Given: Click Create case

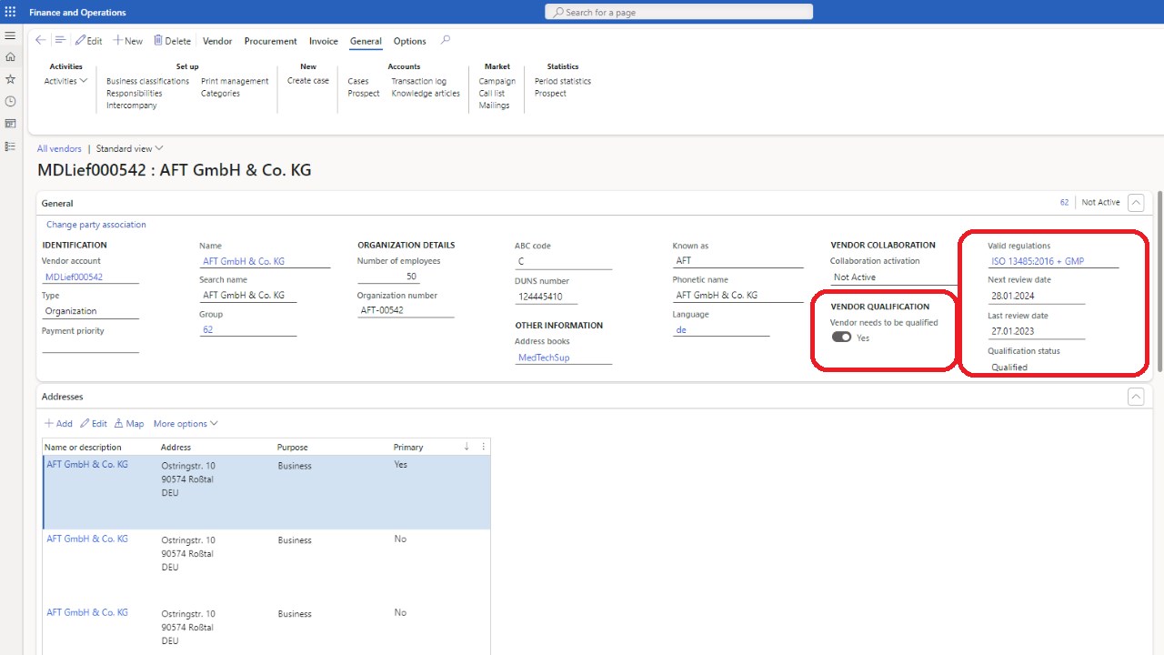Looking at the screenshot, I should point(308,81).
